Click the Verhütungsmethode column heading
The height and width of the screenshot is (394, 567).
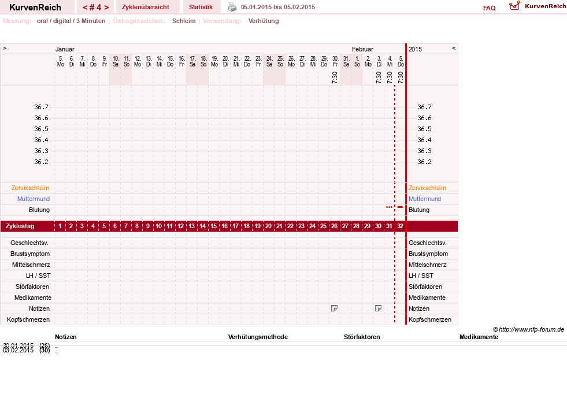point(258,337)
